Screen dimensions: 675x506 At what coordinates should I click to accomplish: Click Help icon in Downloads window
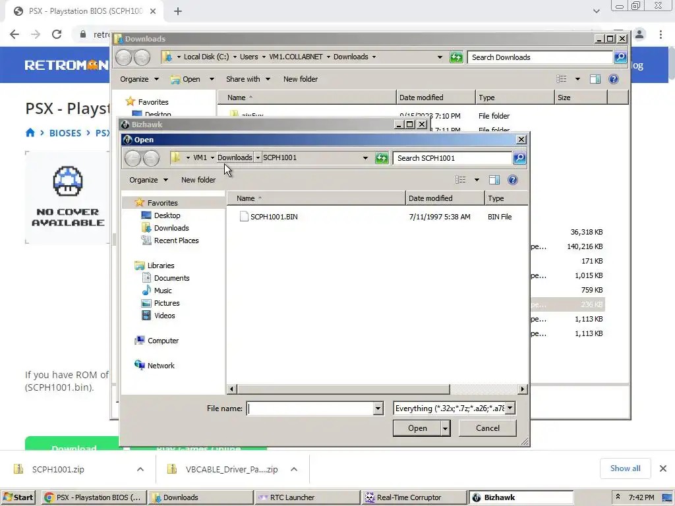(x=614, y=79)
